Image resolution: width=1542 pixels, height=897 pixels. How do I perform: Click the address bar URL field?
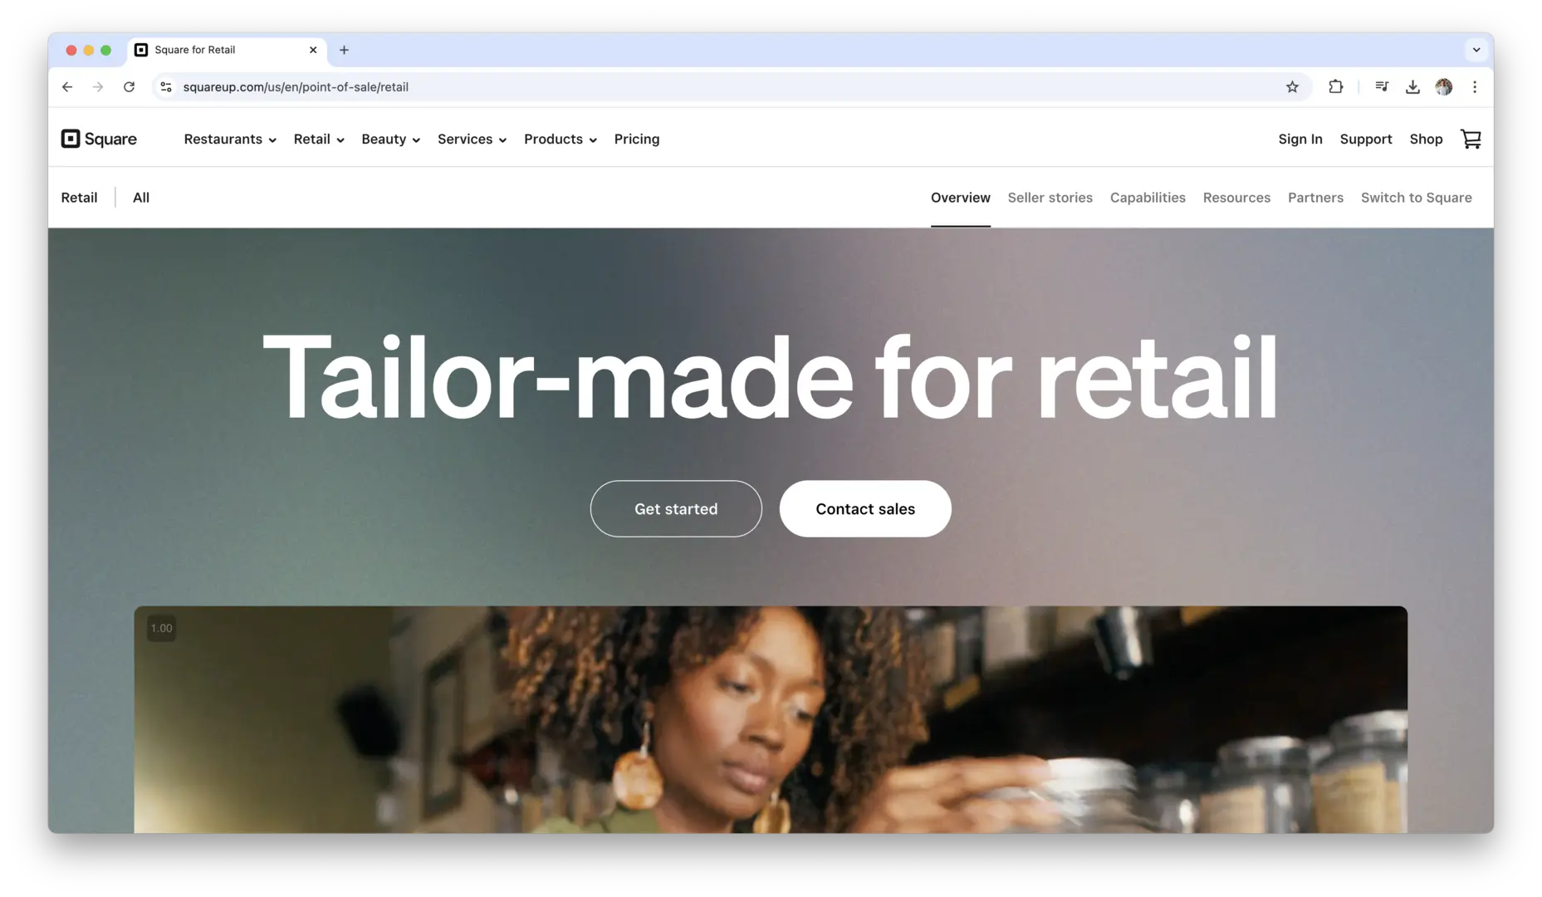click(722, 86)
